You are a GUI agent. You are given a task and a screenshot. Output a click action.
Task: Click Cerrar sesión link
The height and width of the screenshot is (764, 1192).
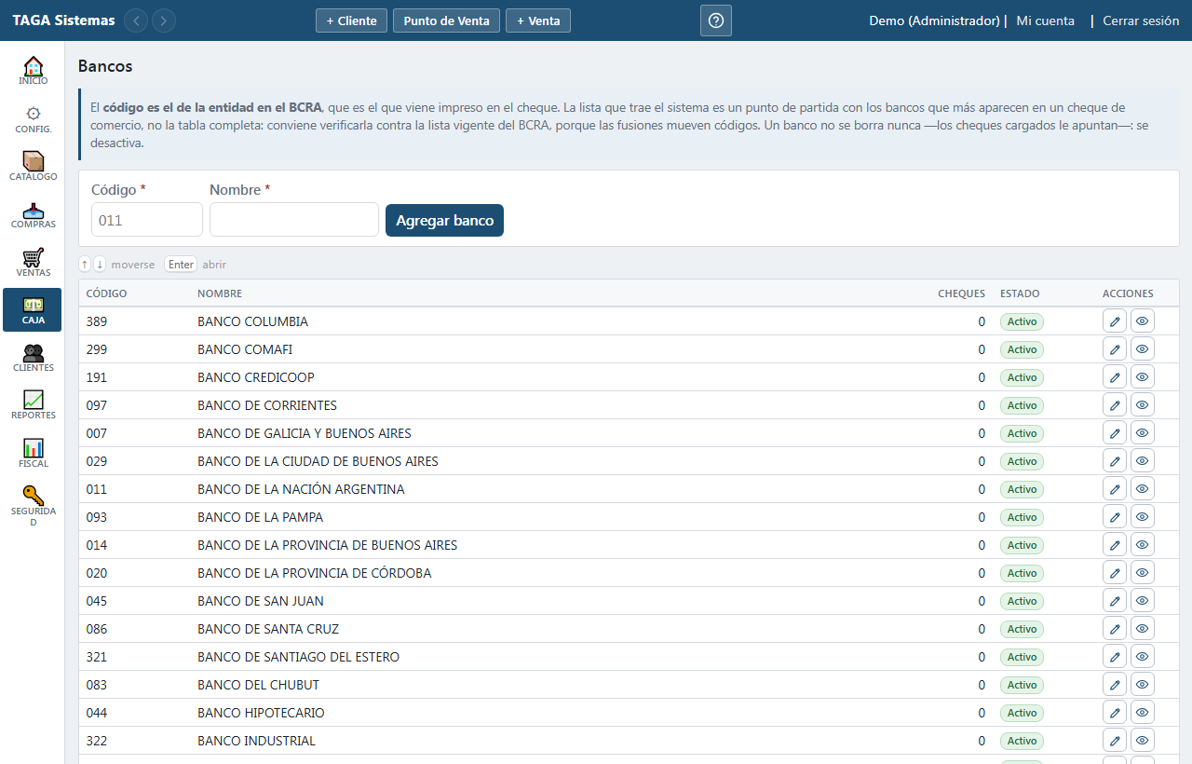[1141, 20]
